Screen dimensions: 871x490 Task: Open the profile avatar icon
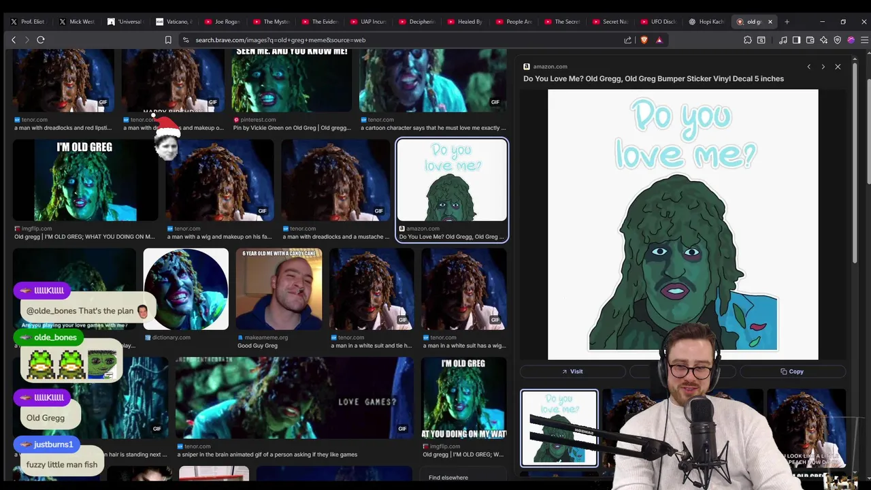coord(851,40)
